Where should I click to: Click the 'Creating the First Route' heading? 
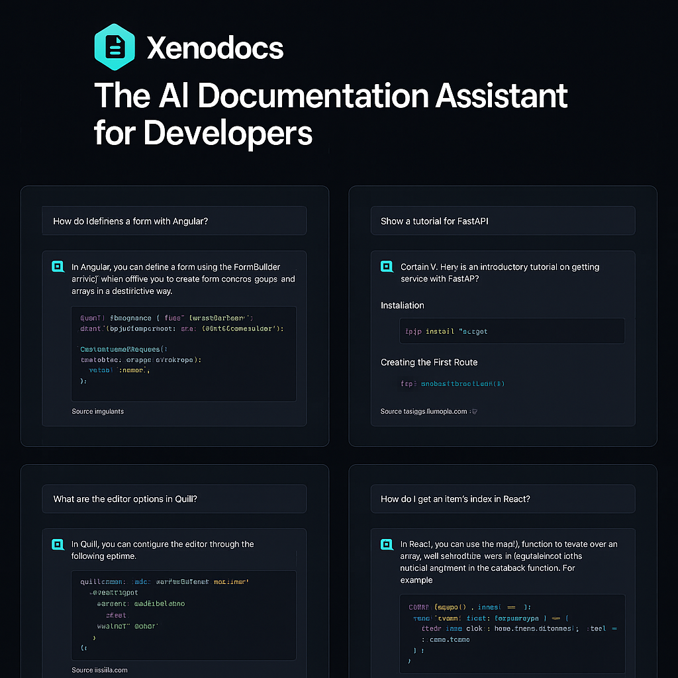click(429, 362)
